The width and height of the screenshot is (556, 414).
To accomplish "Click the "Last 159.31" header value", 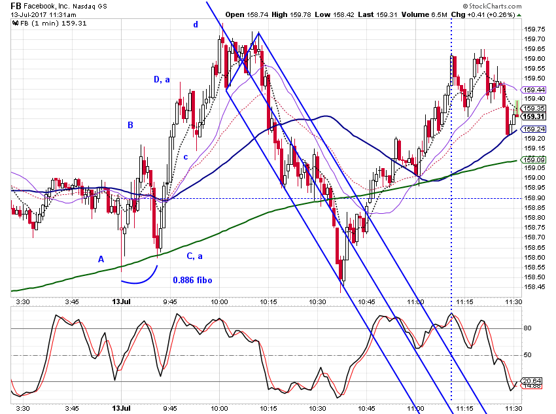I will (377, 14).
